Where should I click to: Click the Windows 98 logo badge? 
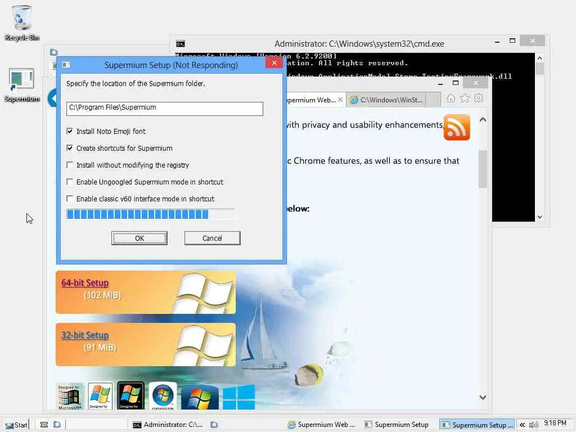click(x=69, y=397)
